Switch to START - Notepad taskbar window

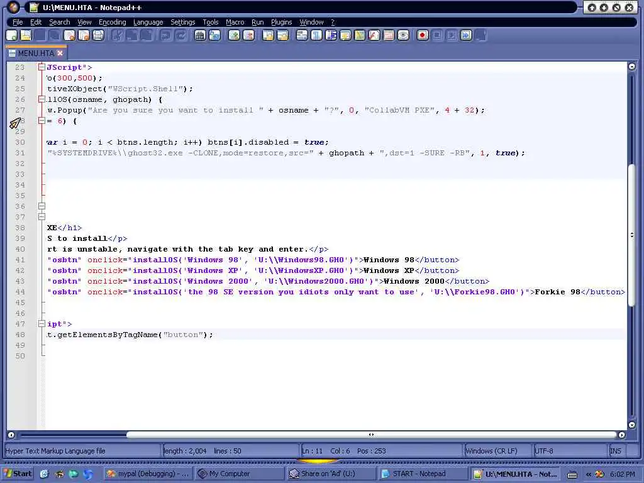pyautogui.click(x=421, y=474)
